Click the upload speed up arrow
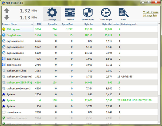Image resolution: width=162 pixels, height=126 pixels. 7,11
